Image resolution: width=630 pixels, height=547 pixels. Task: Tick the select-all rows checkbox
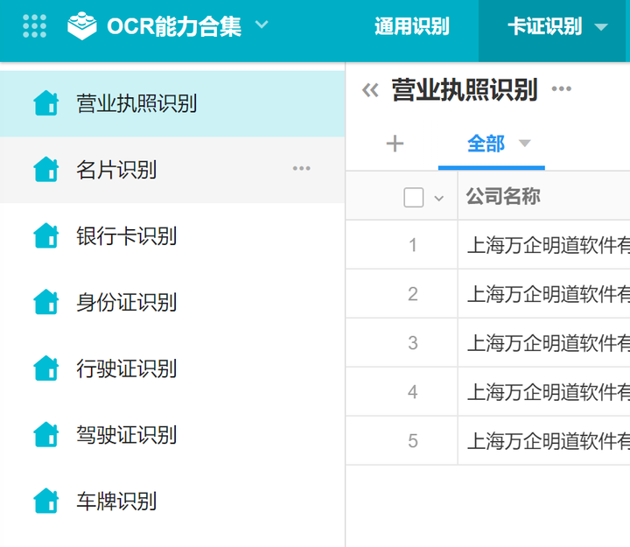click(x=414, y=198)
